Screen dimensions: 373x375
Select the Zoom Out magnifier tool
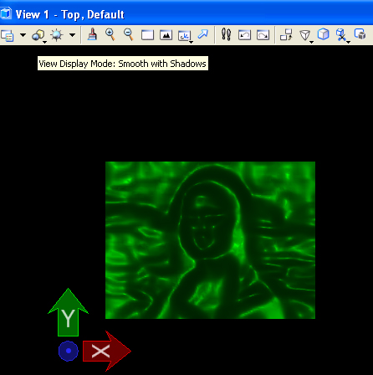(x=129, y=34)
